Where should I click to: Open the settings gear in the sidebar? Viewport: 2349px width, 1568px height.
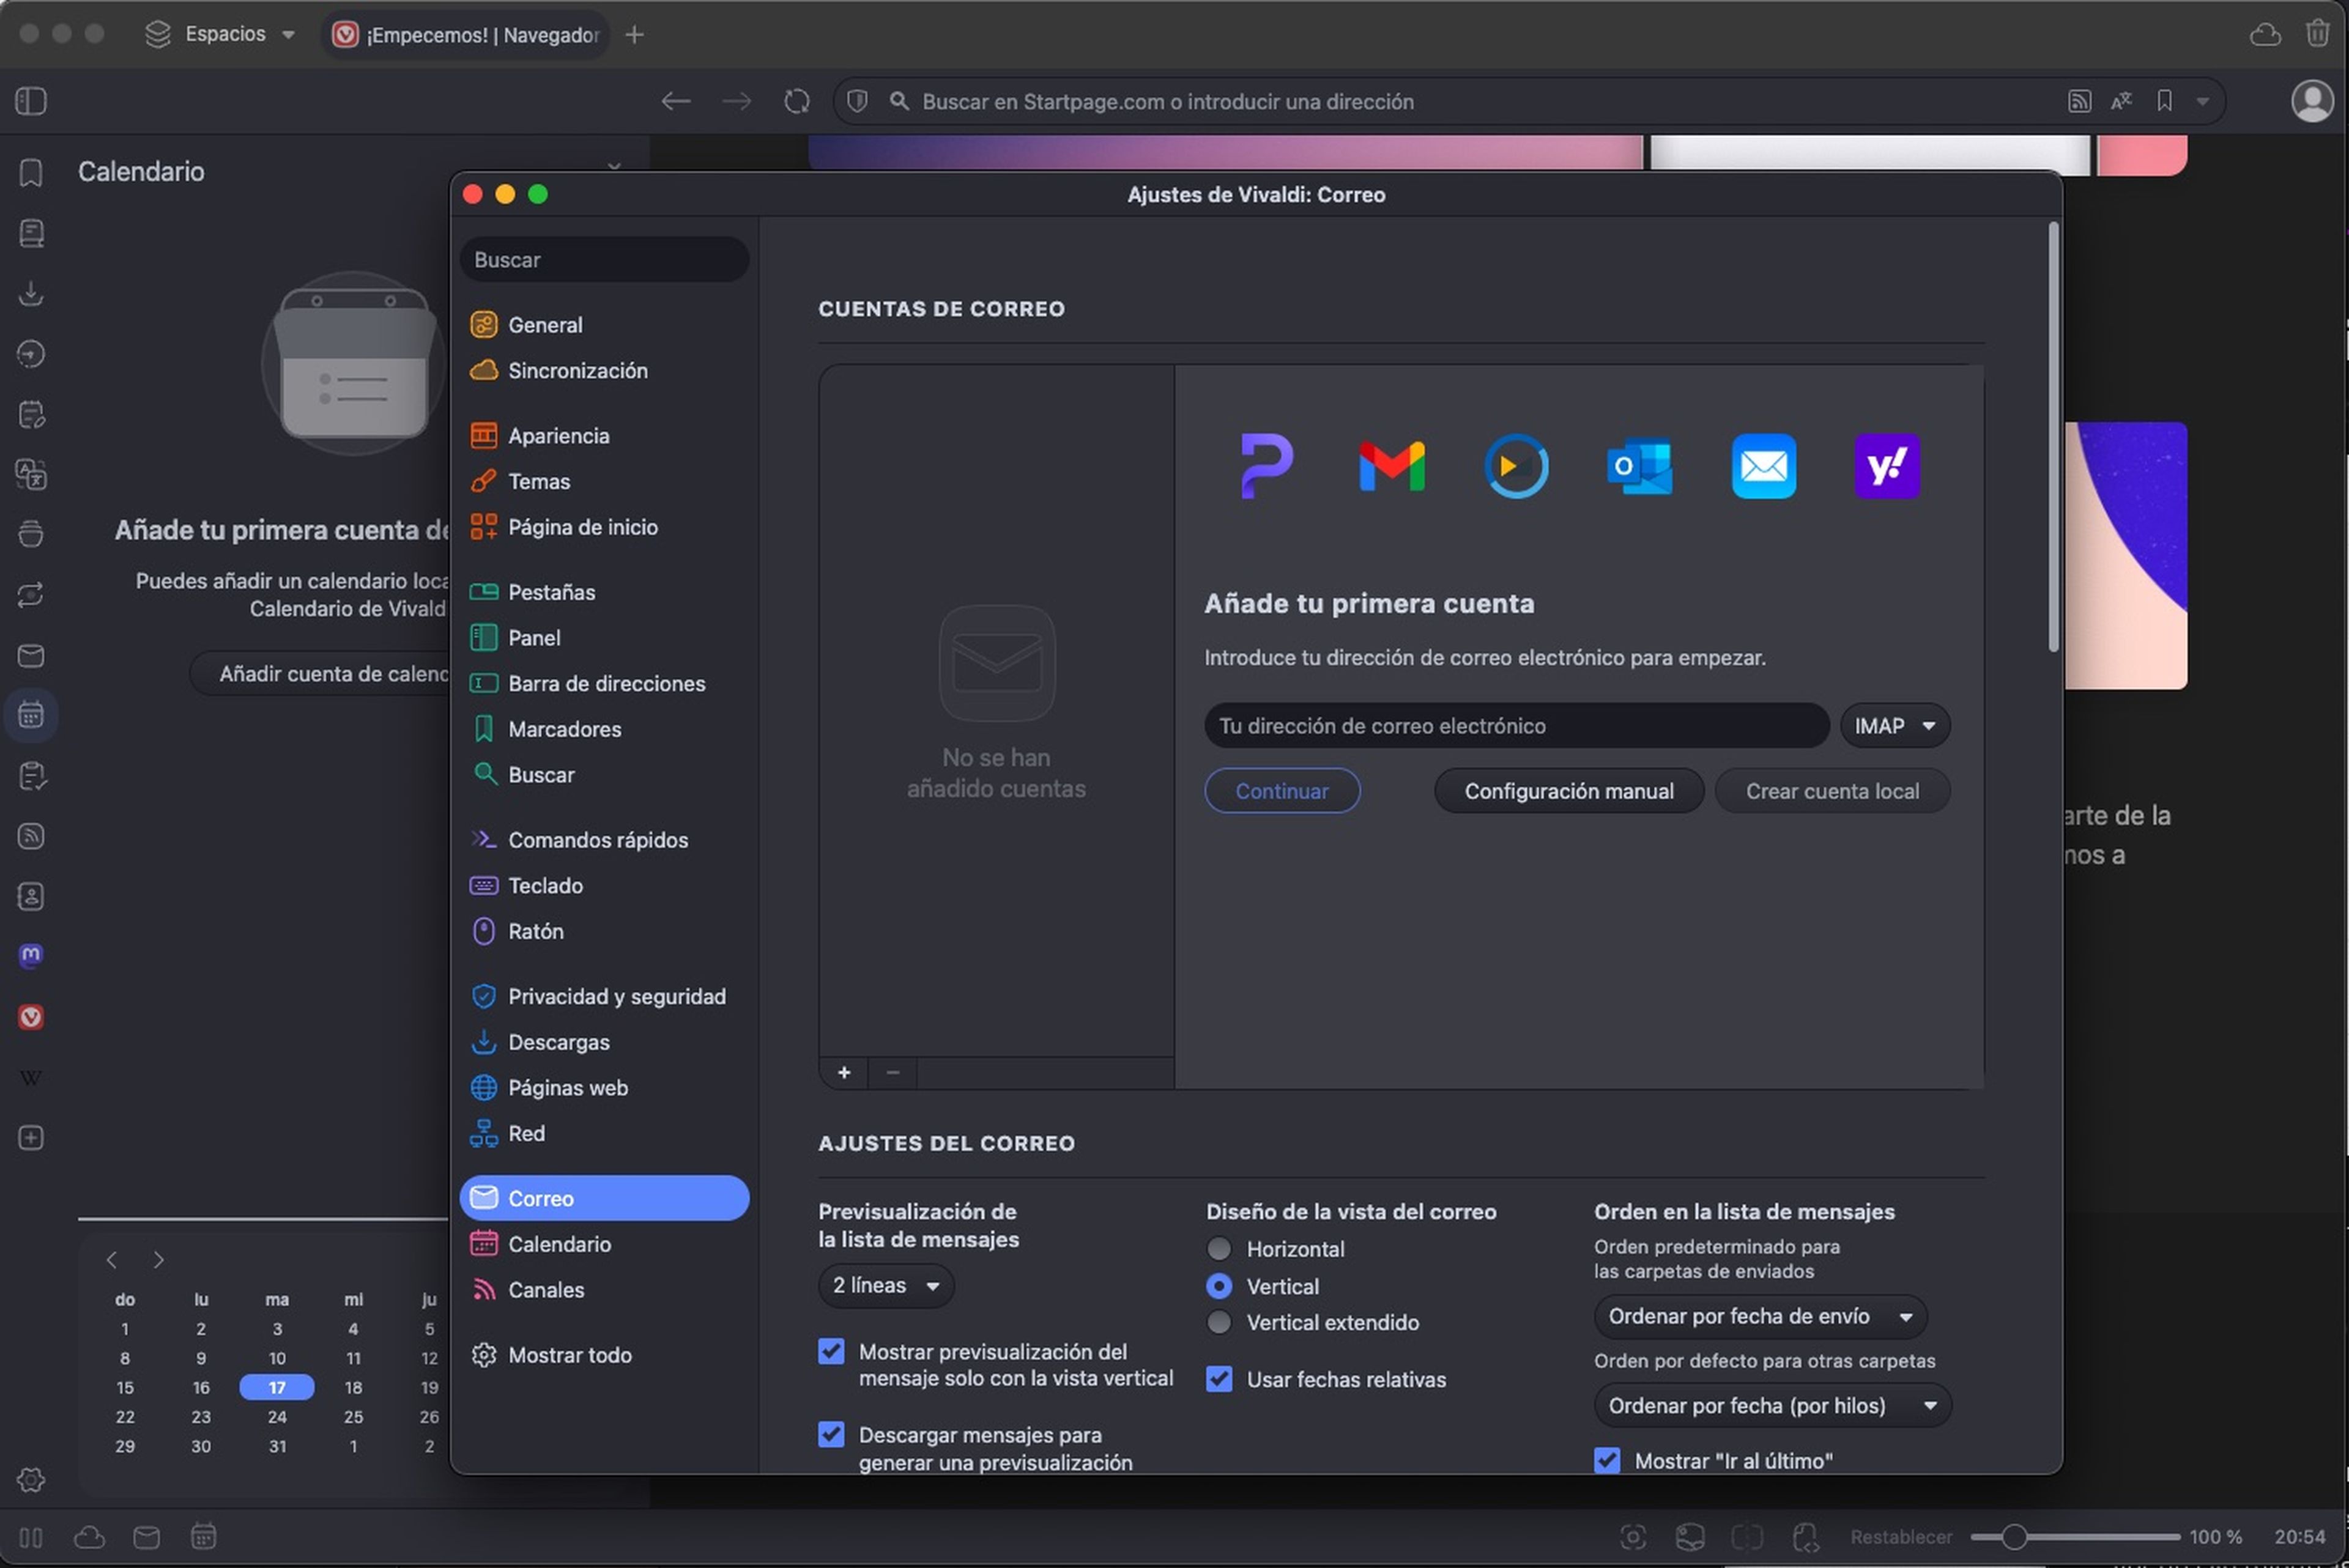click(31, 1479)
